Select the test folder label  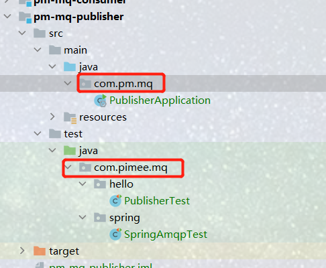(73, 134)
